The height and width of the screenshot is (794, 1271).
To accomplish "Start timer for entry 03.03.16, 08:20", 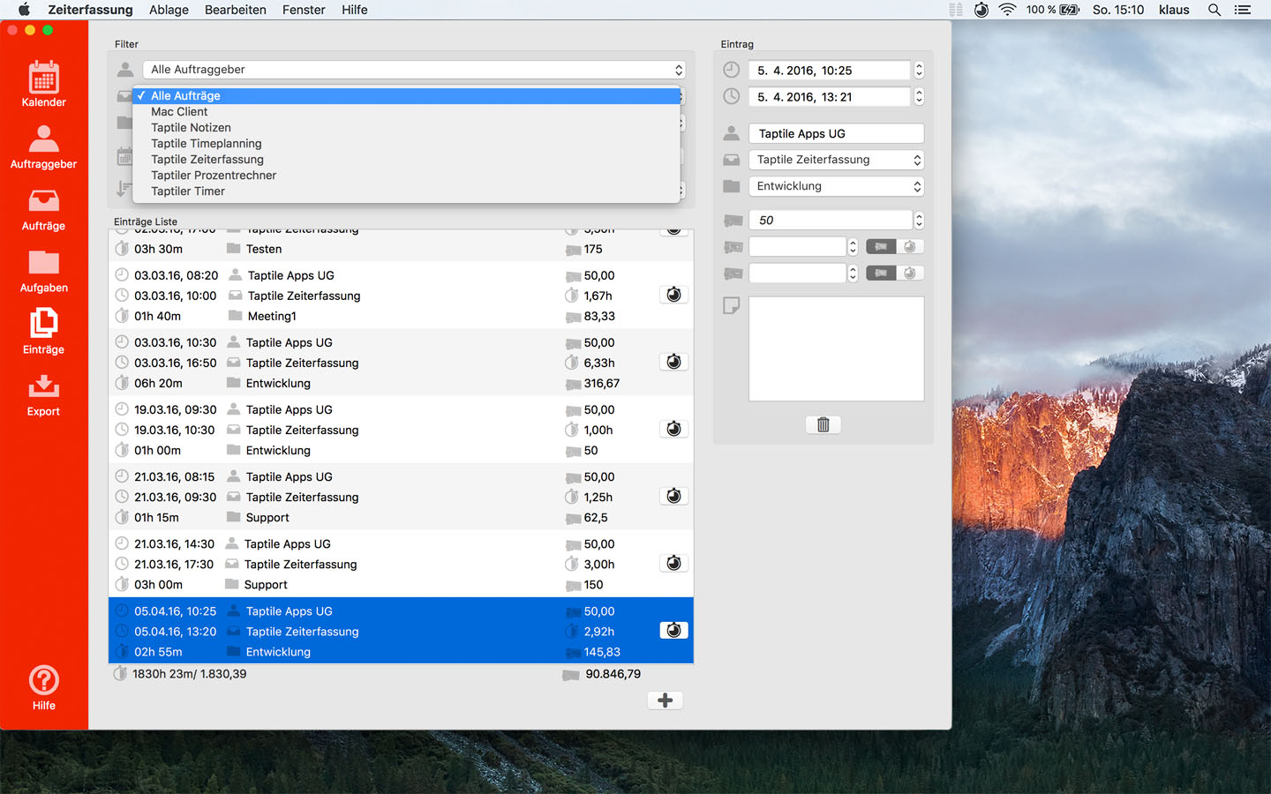I will point(673,295).
